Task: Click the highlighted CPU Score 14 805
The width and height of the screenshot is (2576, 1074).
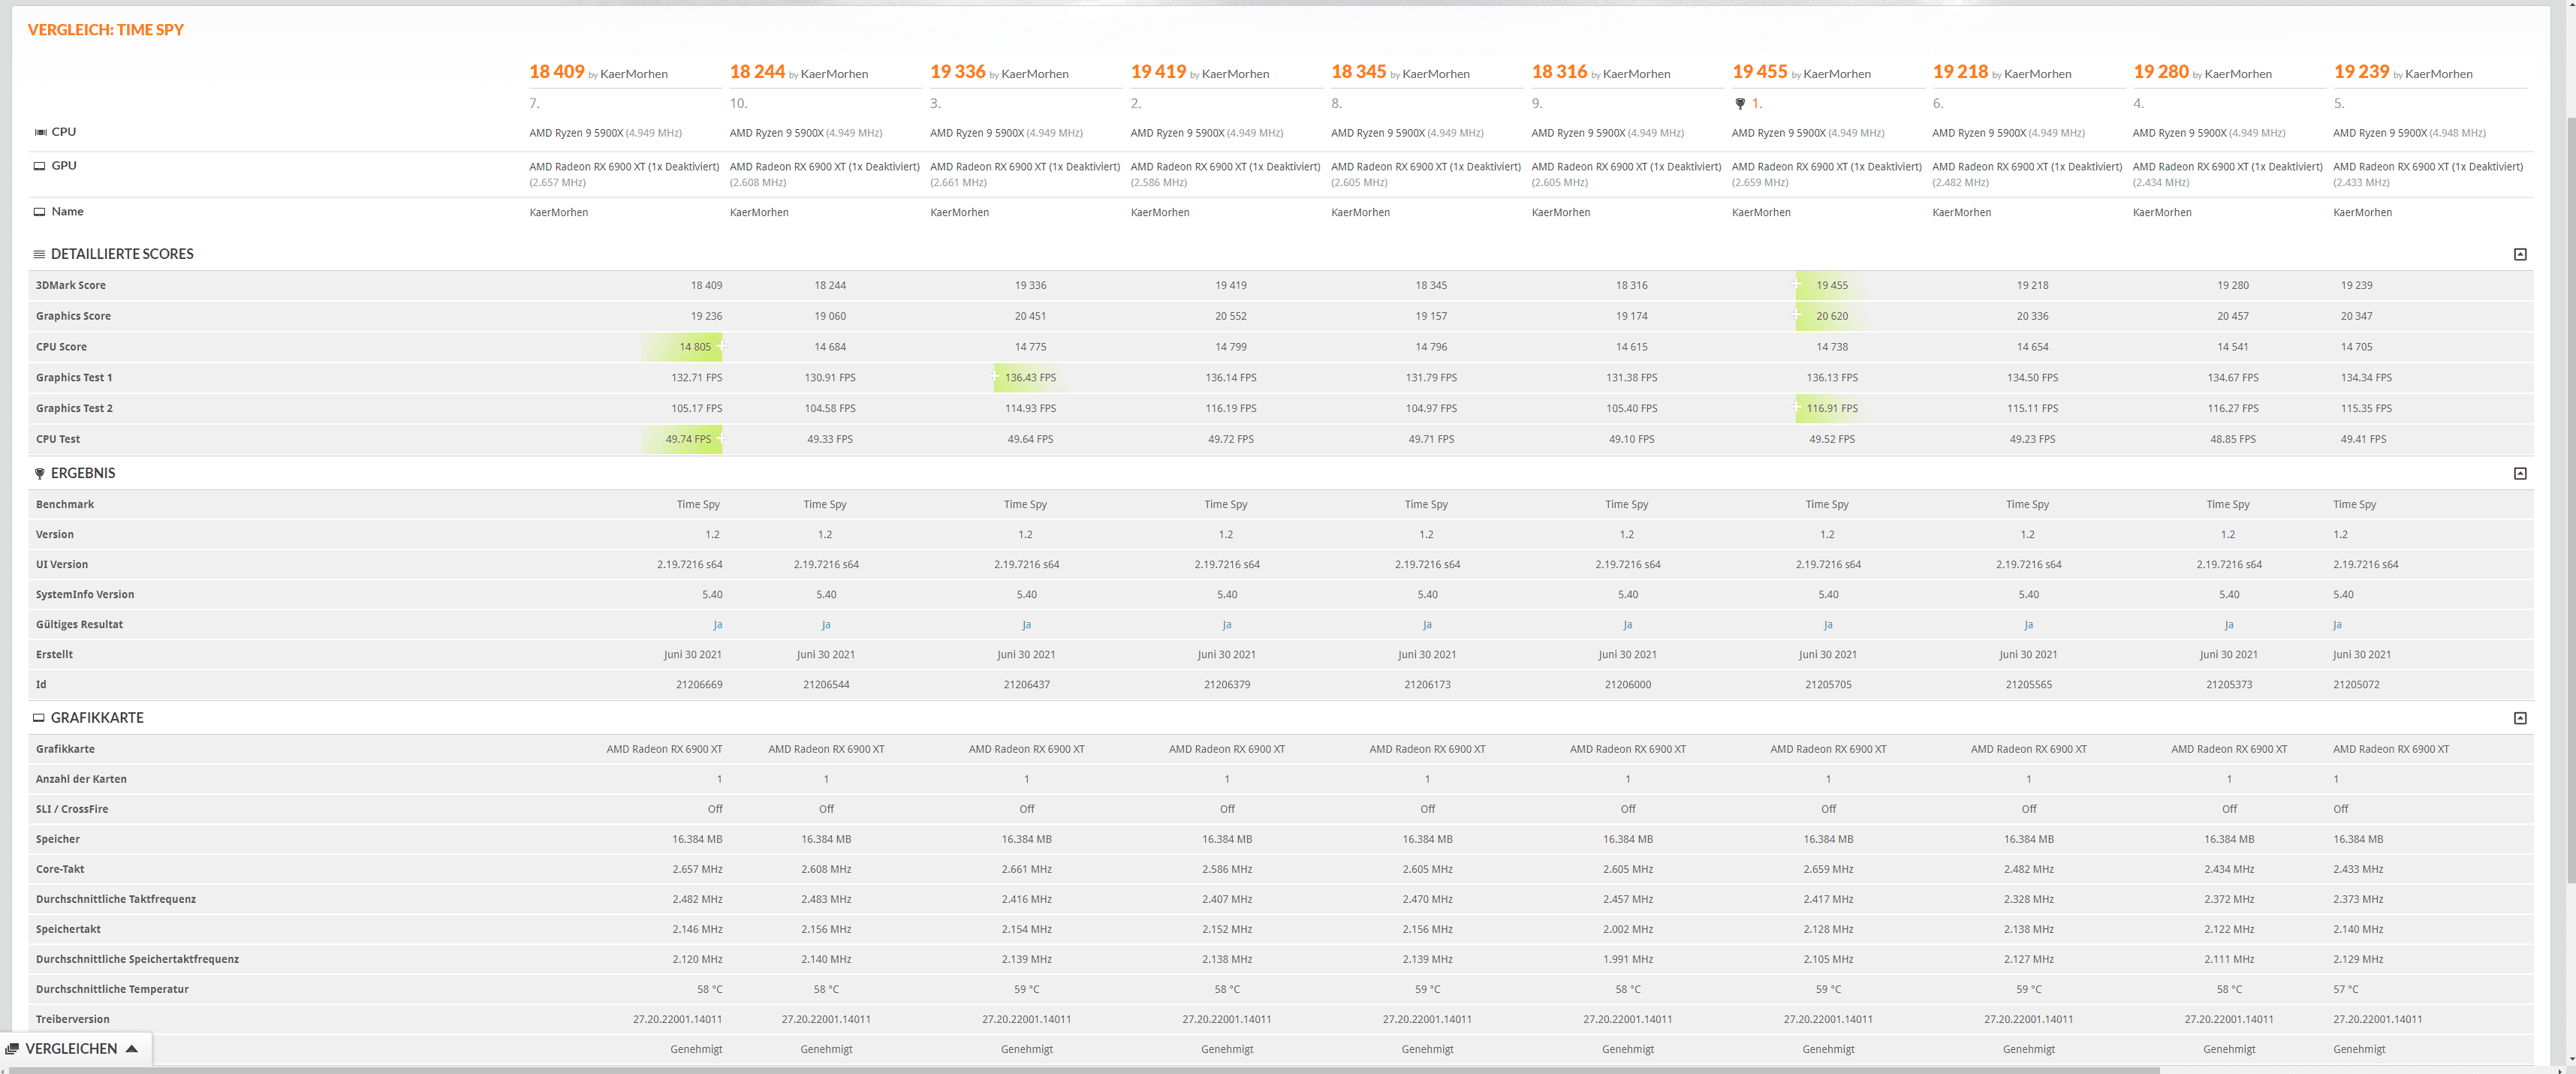Action: 695,347
